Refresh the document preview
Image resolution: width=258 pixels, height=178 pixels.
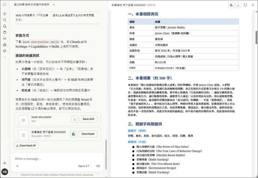[x=245, y=5]
